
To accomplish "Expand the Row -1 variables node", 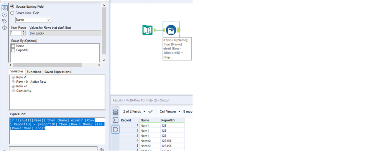I will point(13,77).
